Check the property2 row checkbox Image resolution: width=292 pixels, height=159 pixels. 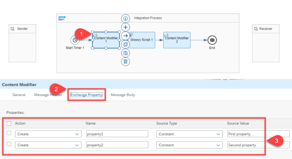coord(9,145)
